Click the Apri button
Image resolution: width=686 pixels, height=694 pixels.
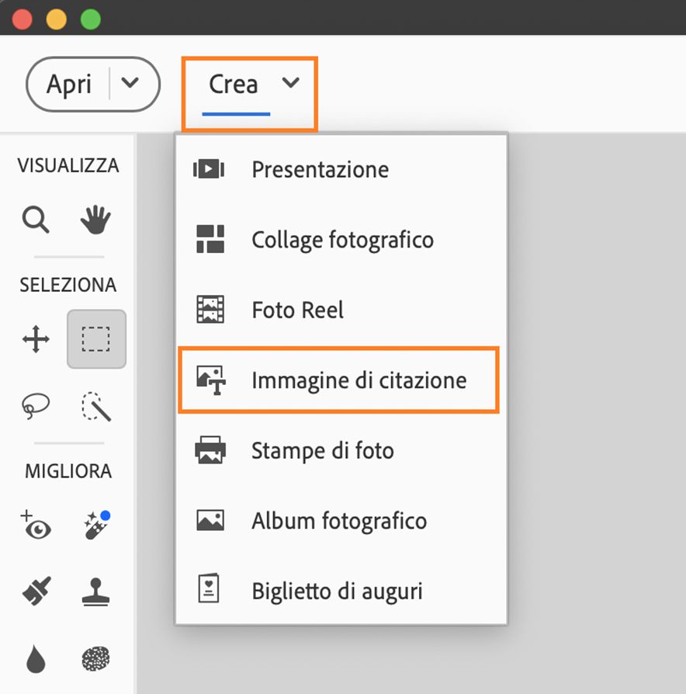tap(69, 84)
